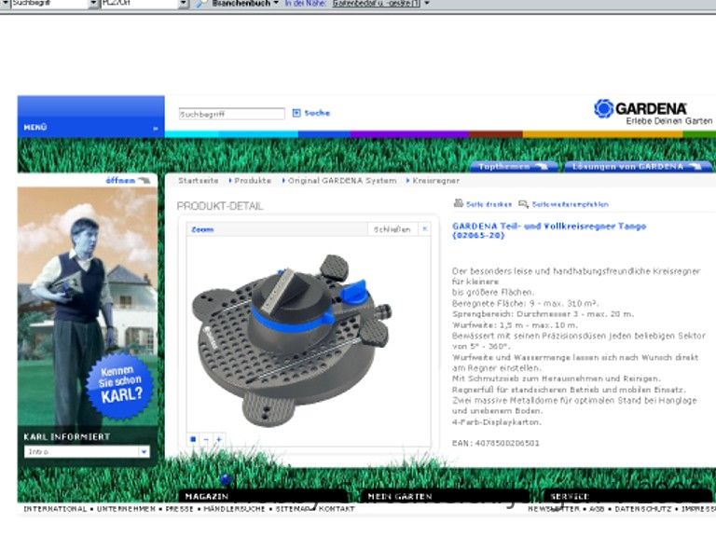Open the Branchenbuch dropdown arrow
Screen dimensions: 716x537
[276, 3]
